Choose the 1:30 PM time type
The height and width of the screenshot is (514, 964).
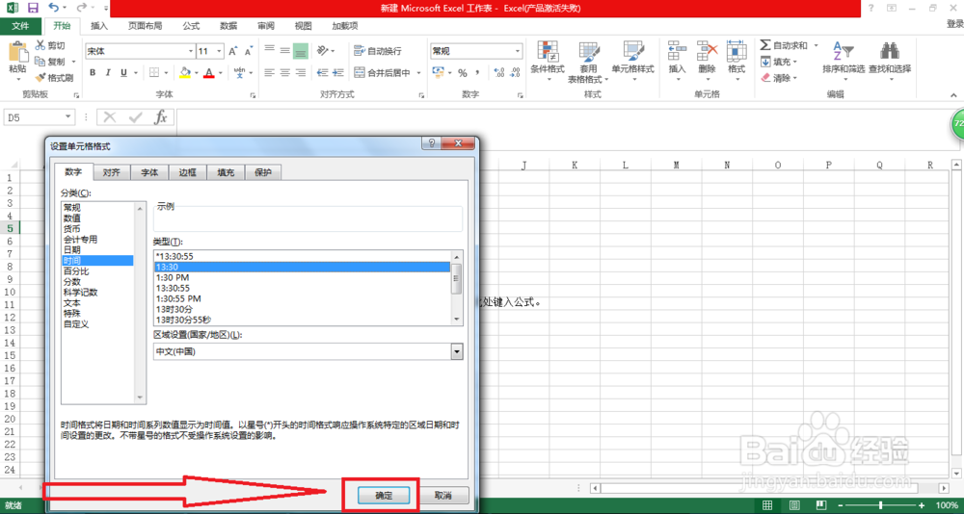pos(303,277)
